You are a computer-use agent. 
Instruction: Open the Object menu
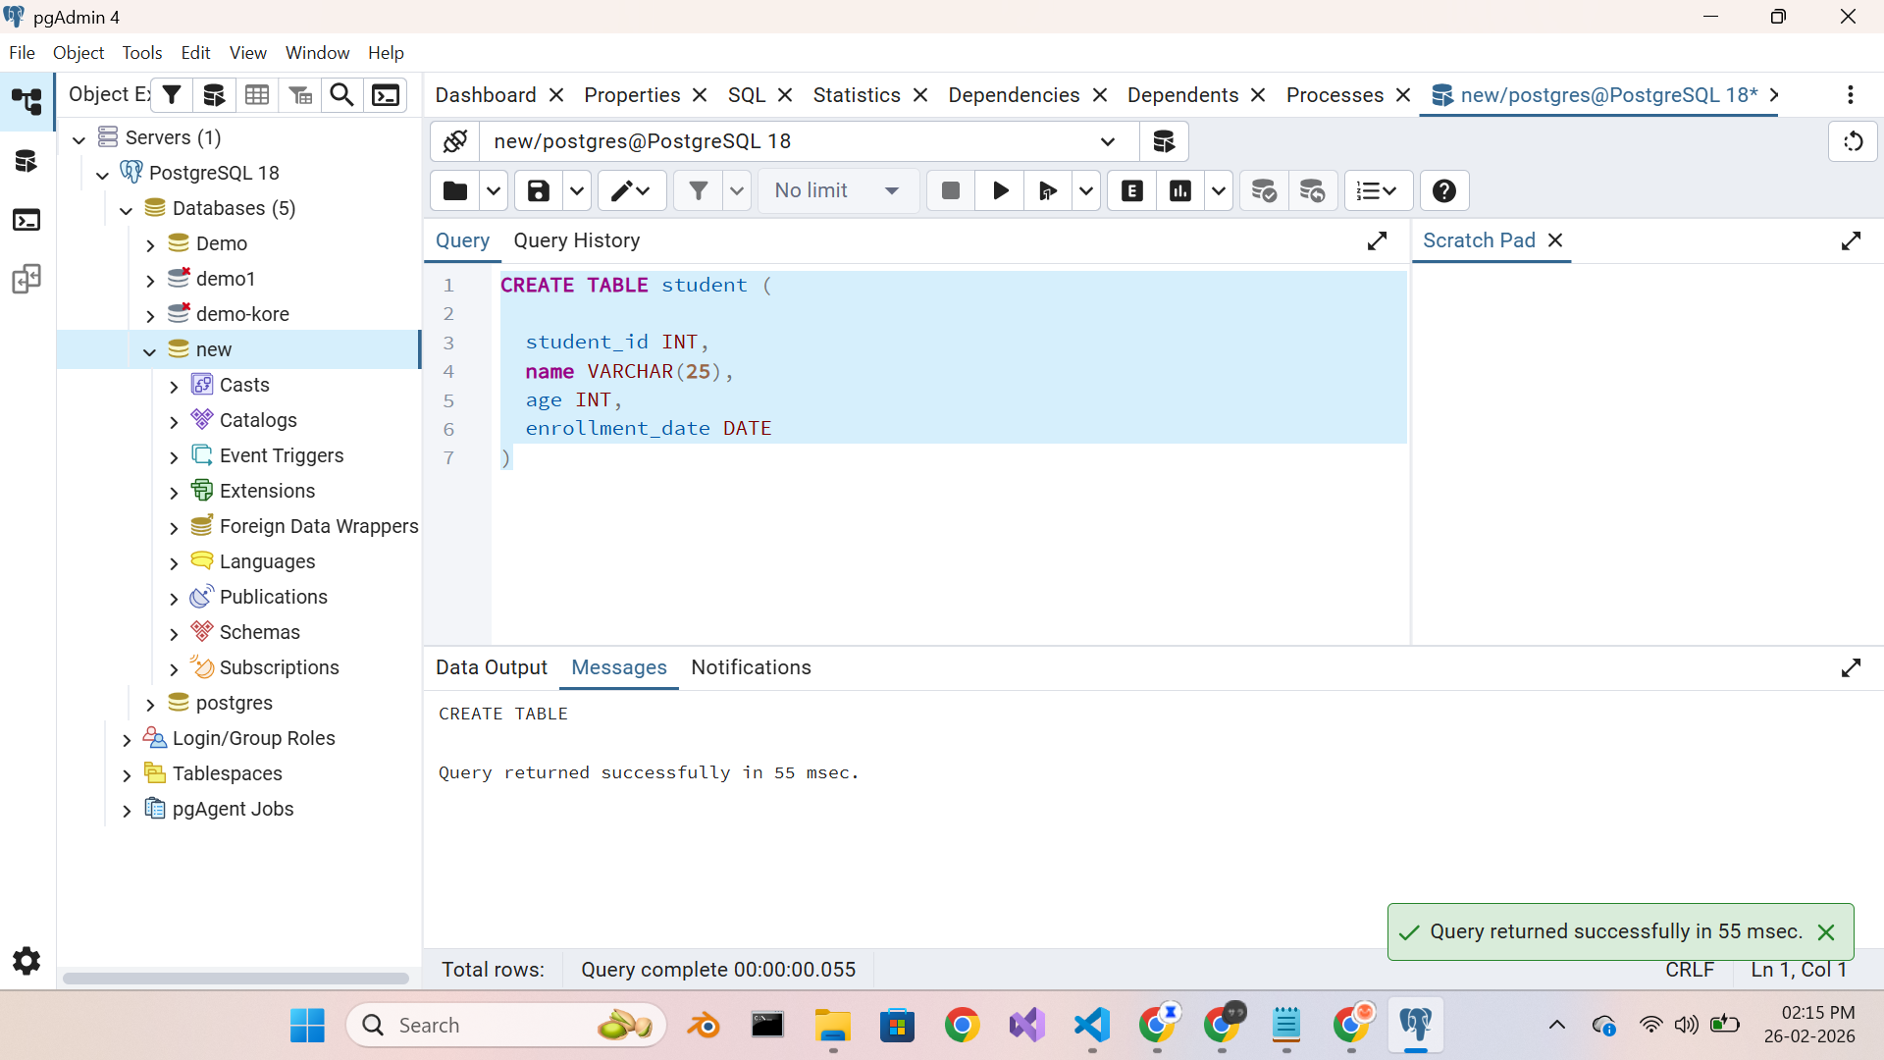(x=78, y=53)
